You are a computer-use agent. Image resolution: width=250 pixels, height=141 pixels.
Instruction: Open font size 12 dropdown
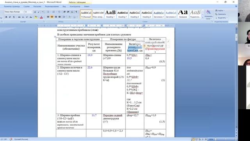coord(32,12)
